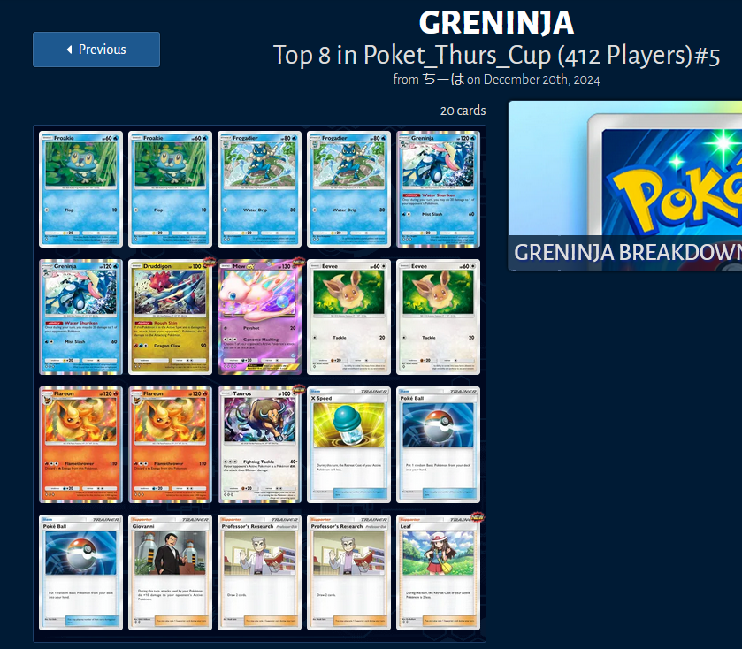742x649 pixels.
Task: Open the second Flareon card
Action: tap(171, 445)
